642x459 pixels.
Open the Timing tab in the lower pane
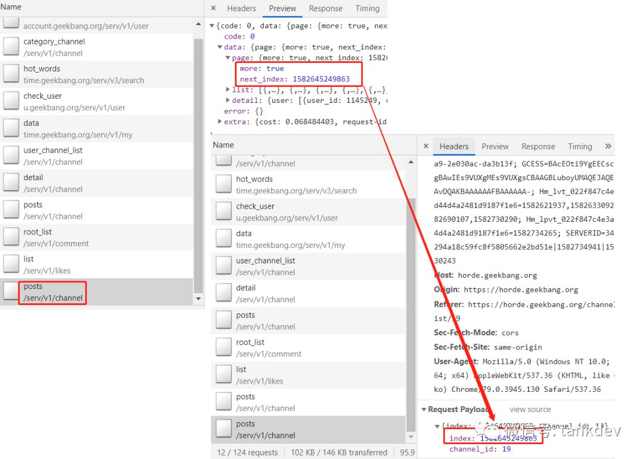[x=580, y=146]
